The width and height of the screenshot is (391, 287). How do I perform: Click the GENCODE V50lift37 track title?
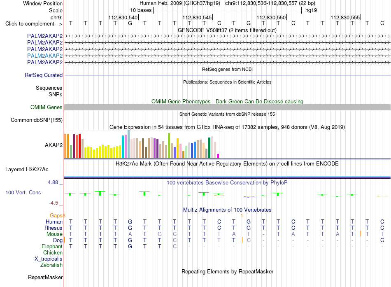tap(227, 30)
